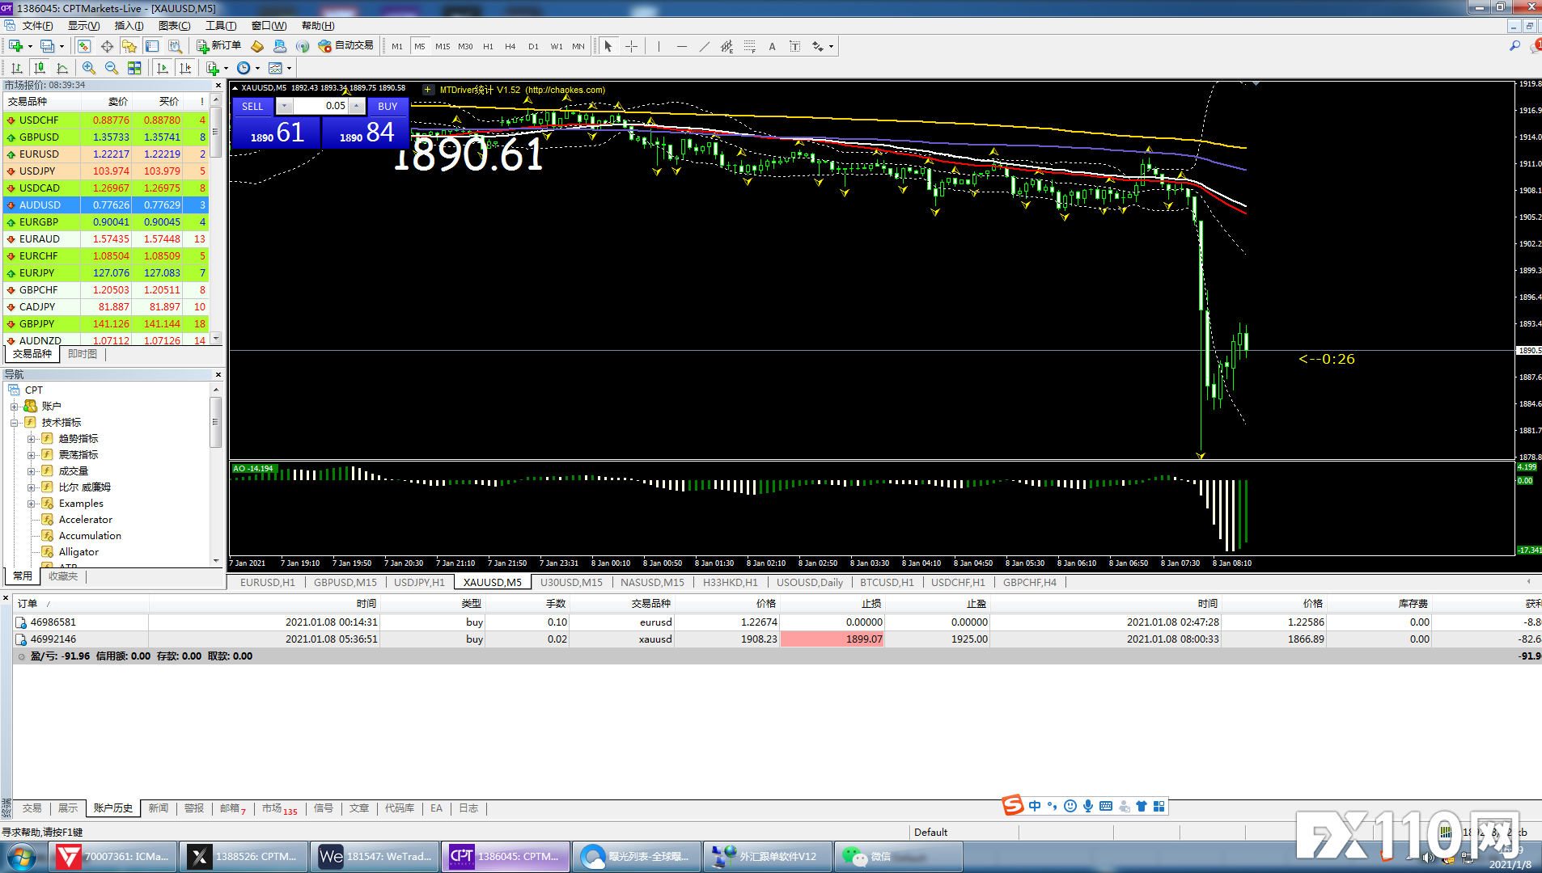Select the Crosshair tool
Viewport: 1542px width, 873px height.
point(631,46)
